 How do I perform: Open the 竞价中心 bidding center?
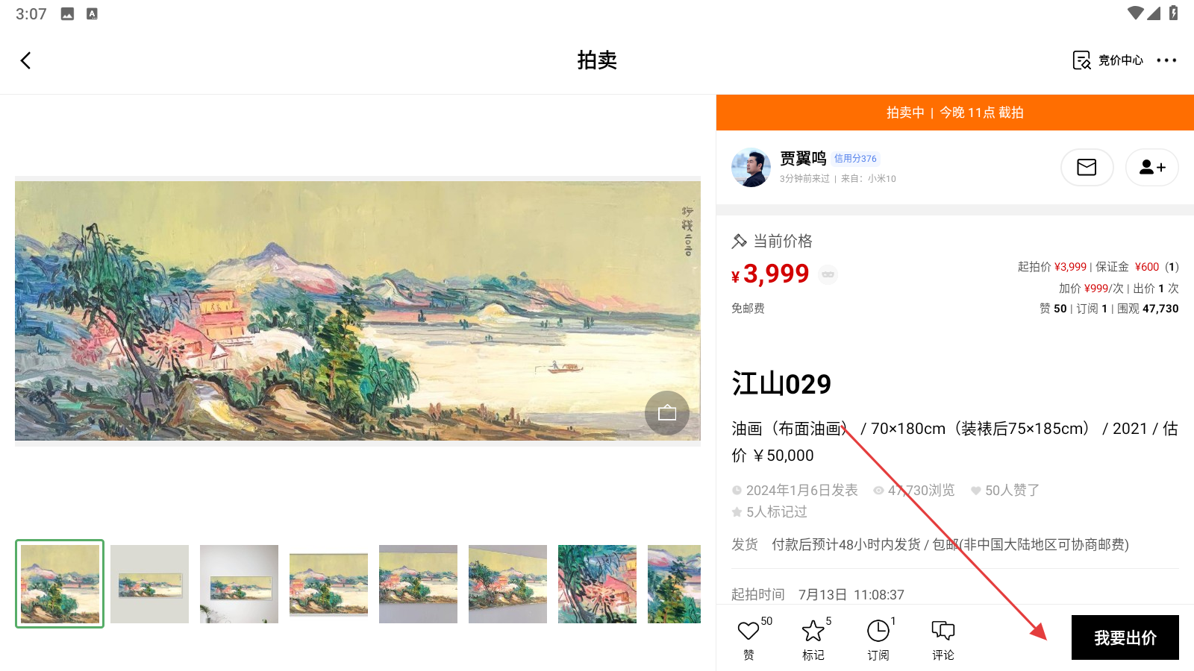coord(1107,60)
